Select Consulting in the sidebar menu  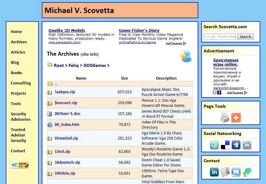[x=21, y=83]
